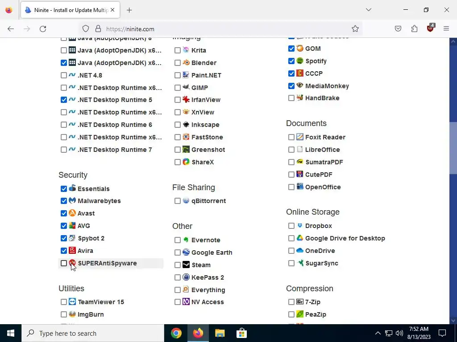Show hidden system tray icons

[x=378, y=333]
